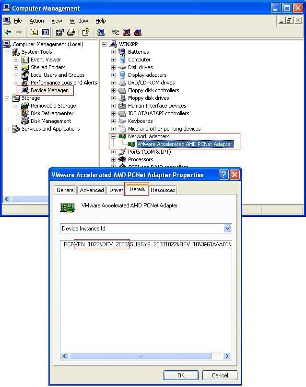This screenshot has height=387, width=306.
Task: Select Computer Management (Local) root node
Action: click(x=48, y=44)
